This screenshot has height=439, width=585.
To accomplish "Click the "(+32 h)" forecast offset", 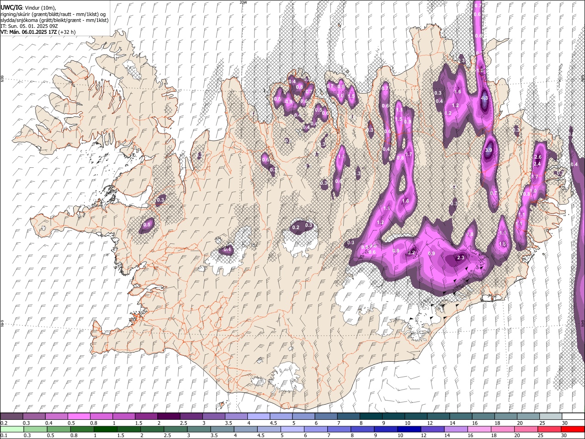I will [x=67, y=32].
